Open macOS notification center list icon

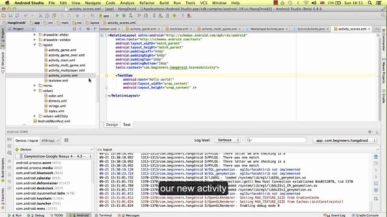[379, 3]
